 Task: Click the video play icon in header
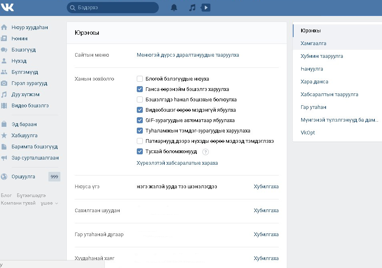pyautogui.click(x=206, y=8)
